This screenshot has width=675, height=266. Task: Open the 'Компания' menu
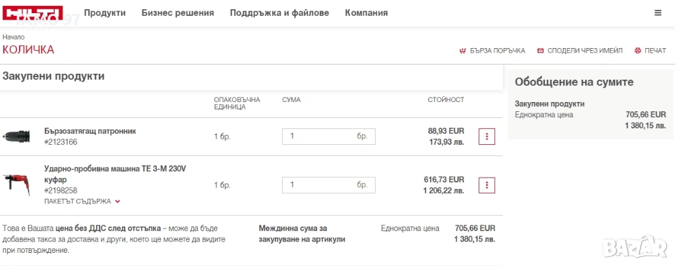[366, 13]
